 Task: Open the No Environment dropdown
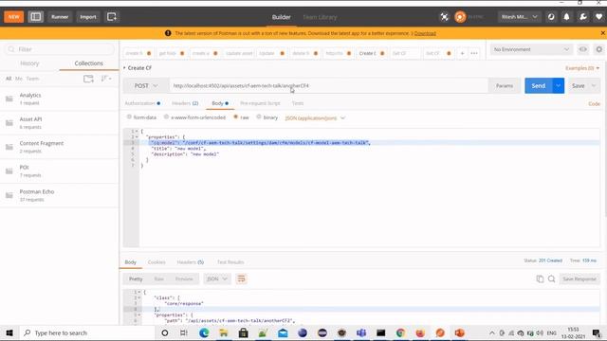(x=531, y=49)
